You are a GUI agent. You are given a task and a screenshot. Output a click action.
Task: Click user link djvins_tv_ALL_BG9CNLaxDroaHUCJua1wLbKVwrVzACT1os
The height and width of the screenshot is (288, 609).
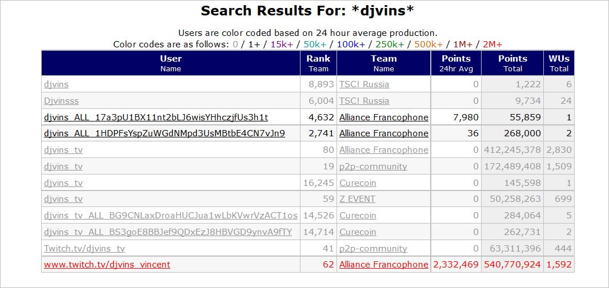[x=170, y=216]
